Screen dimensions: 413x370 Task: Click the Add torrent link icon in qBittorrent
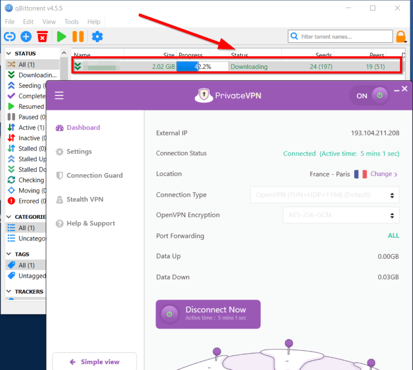(x=10, y=37)
